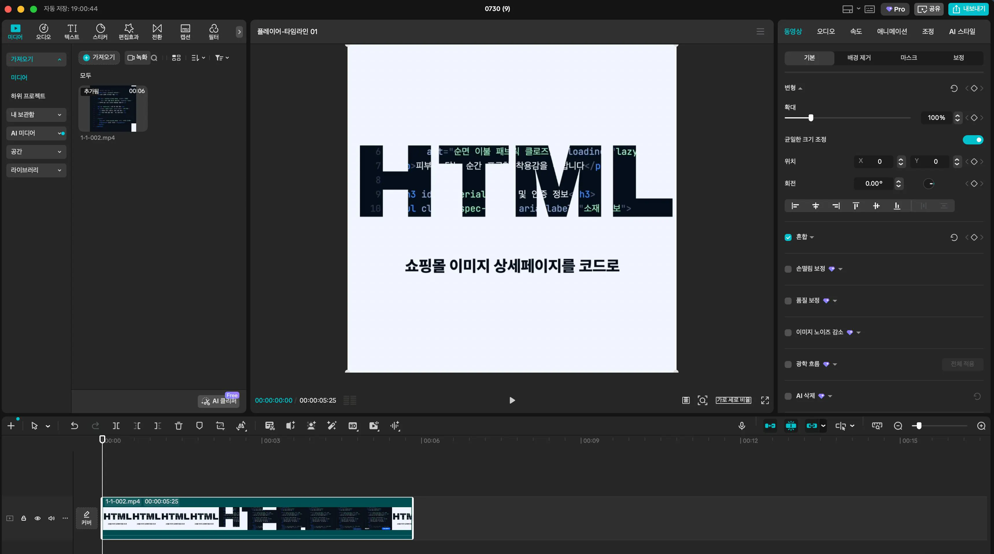Play the preview video
994x554 pixels.
(512, 400)
